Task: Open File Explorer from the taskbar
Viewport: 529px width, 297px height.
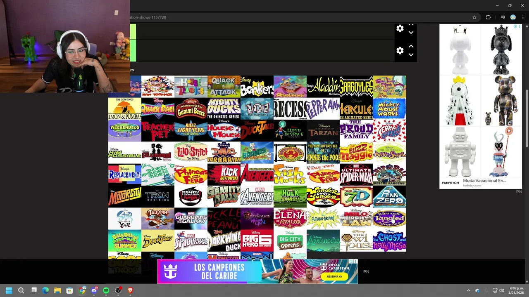Action: point(57,290)
